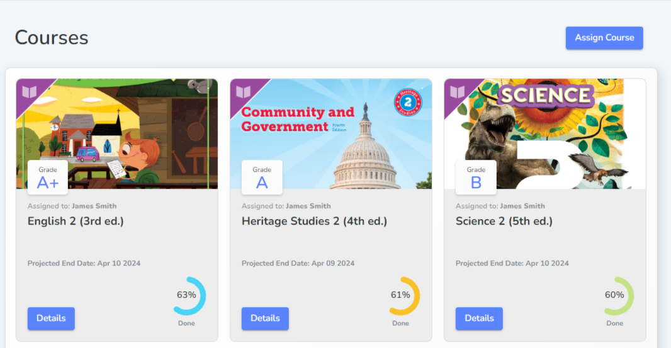Click the B grade badge on Science 2
This screenshot has height=348, width=671.
(476, 177)
